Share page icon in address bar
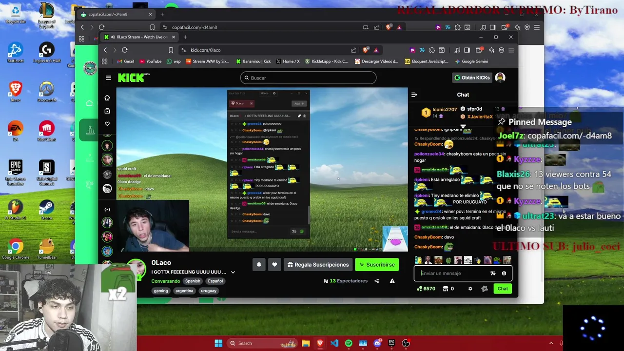624x351 pixels. pyautogui.click(x=353, y=50)
